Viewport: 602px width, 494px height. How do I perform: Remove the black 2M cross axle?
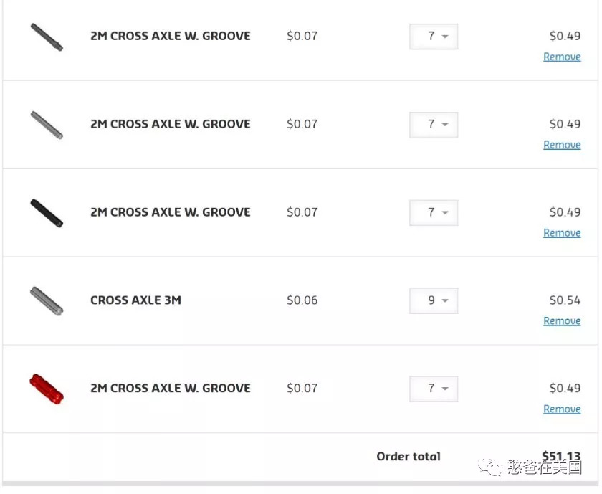coord(562,233)
